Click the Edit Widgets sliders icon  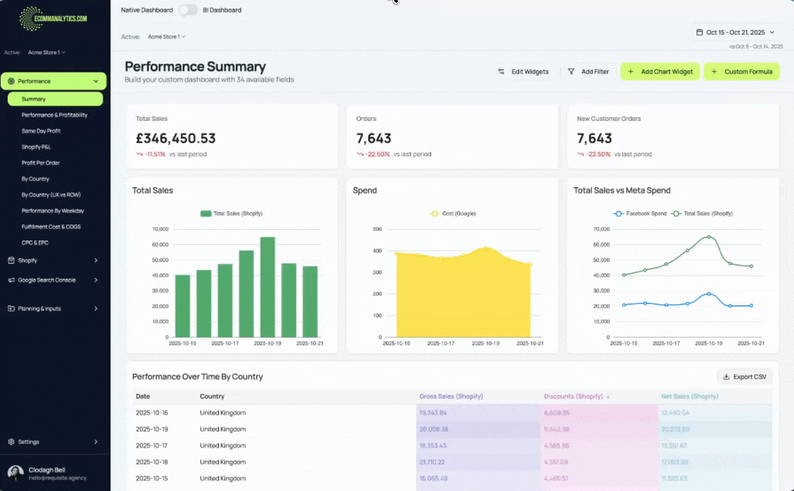pyautogui.click(x=501, y=72)
